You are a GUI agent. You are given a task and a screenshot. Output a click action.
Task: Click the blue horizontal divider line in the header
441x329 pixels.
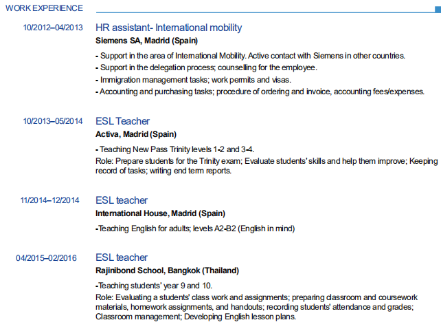(x=261, y=12)
